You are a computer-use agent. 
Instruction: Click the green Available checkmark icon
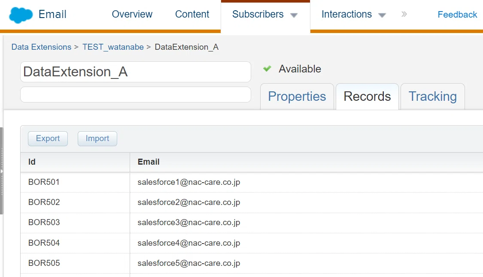tap(267, 68)
